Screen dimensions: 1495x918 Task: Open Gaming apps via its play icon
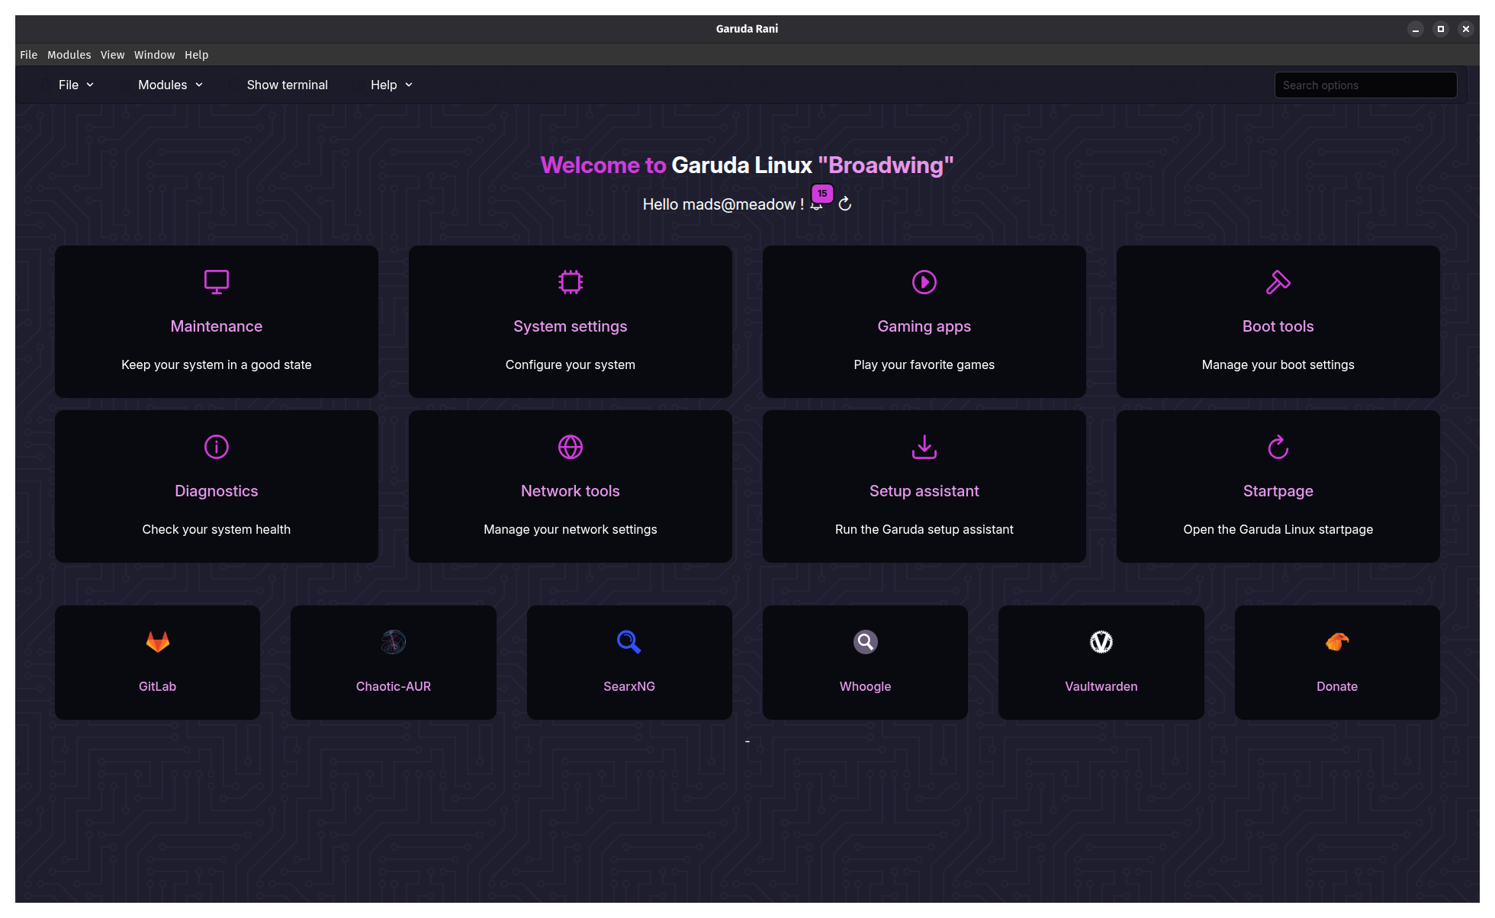coord(924,282)
